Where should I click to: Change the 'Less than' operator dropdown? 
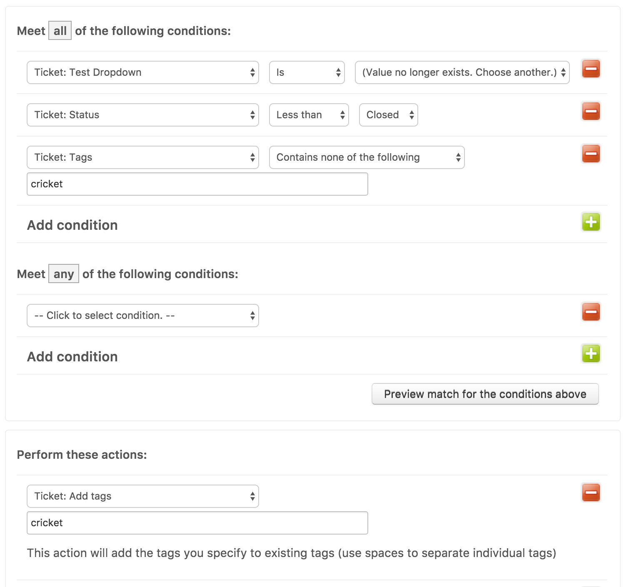(x=309, y=115)
